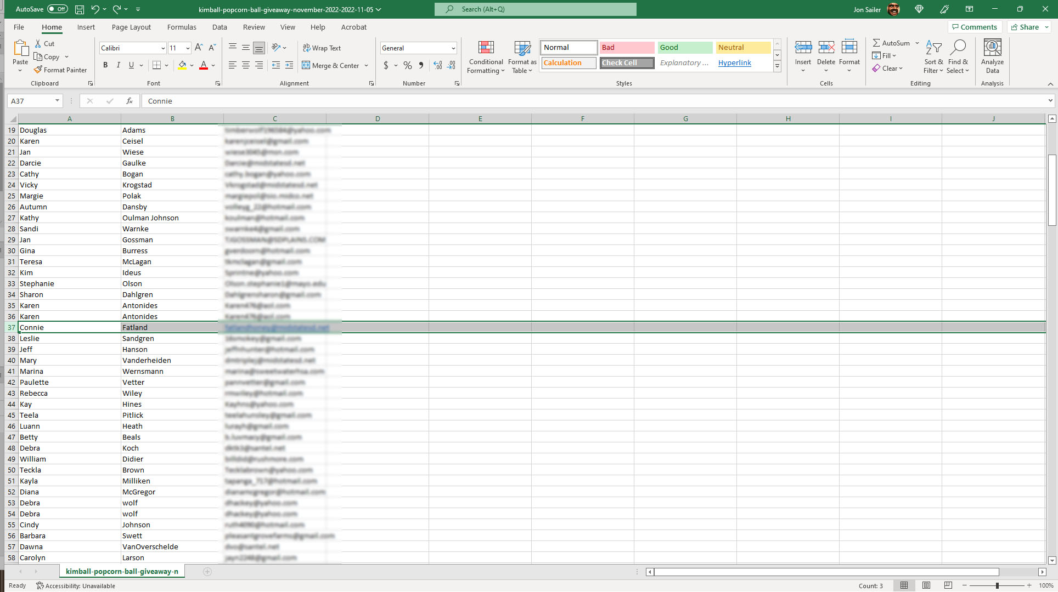Click the Comments button
The width and height of the screenshot is (1058, 592).
coord(975,27)
